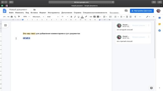The height and width of the screenshot is (91, 163).
Task: Run the spell check icon
Action: point(15,17)
